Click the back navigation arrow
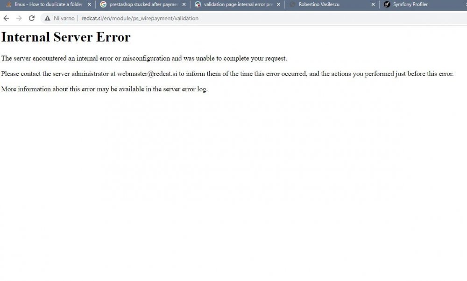467x281 pixels. 6,18
